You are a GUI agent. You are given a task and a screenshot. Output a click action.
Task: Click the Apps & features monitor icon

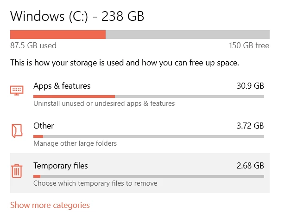click(x=17, y=90)
